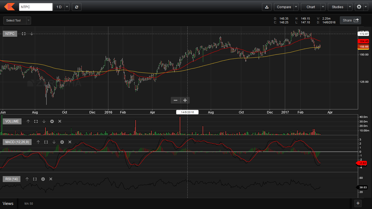Expand the Chart type dropdown arrow
372x209 pixels.
point(323,7)
